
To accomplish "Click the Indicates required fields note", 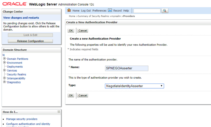I will (x=84, y=49).
